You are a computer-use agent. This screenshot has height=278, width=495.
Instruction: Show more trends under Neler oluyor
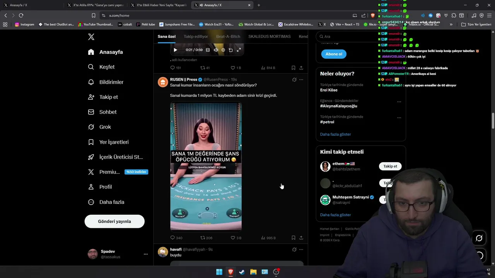coord(335,134)
